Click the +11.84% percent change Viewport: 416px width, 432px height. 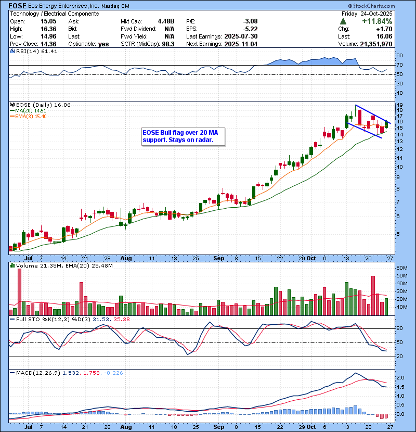(377, 21)
